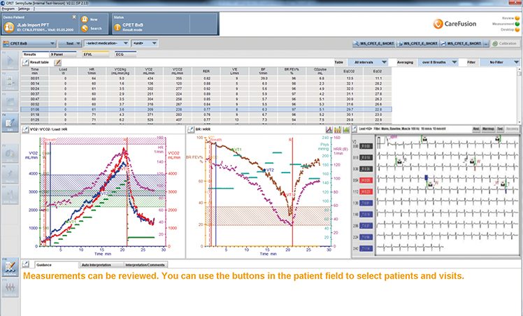Close the Demo Patient panel

point(74,17)
